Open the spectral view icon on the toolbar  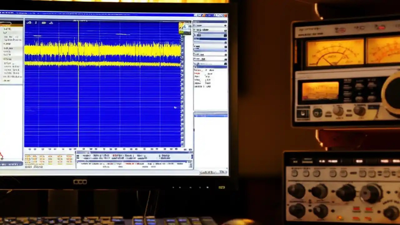click(x=52, y=22)
